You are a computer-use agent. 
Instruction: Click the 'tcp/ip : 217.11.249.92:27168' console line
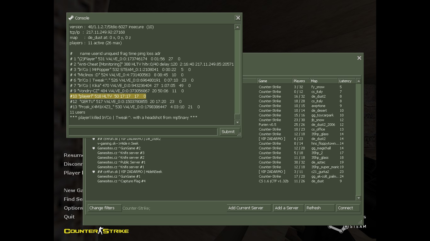click(x=97, y=32)
